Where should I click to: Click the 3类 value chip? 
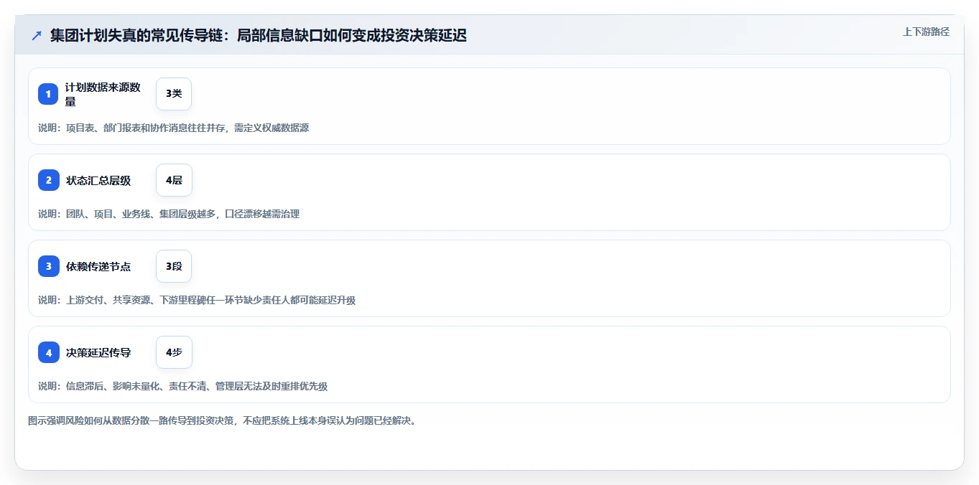(x=174, y=94)
